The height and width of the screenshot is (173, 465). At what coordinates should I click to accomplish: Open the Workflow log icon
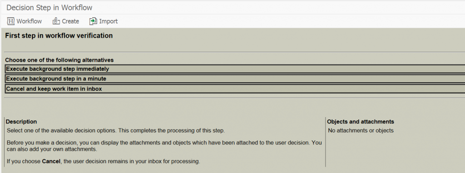[x=11, y=21]
